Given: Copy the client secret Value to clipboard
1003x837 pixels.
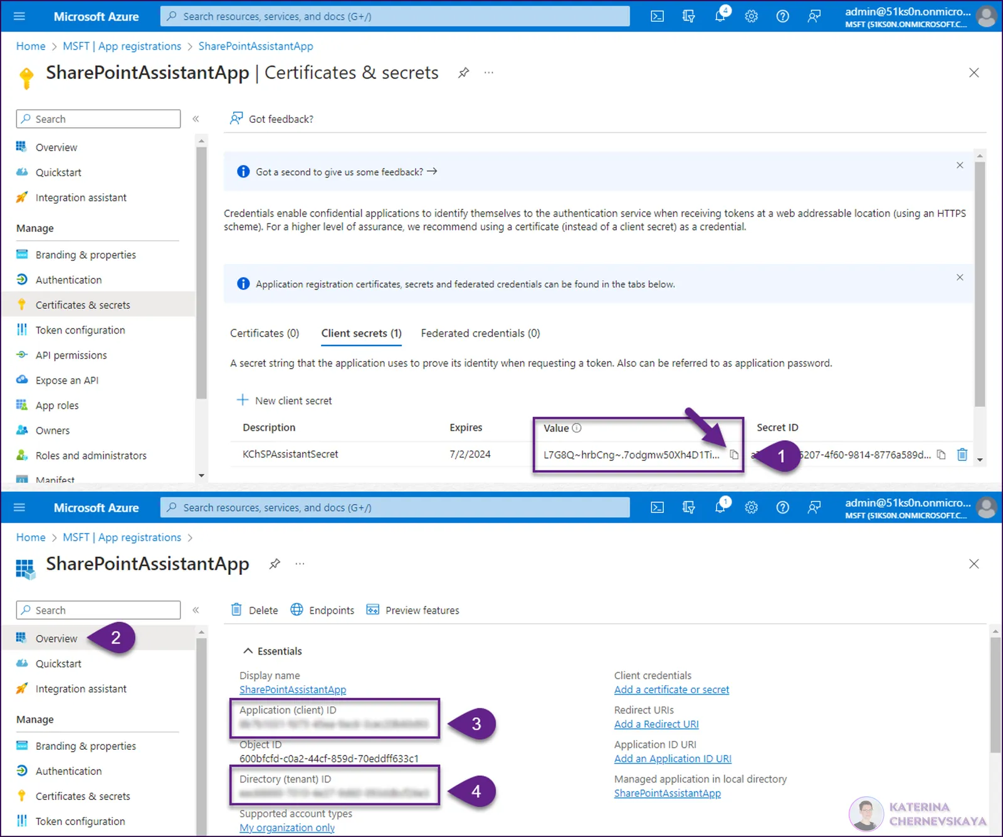Looking at the screenshot, I should tap(733, 455).
